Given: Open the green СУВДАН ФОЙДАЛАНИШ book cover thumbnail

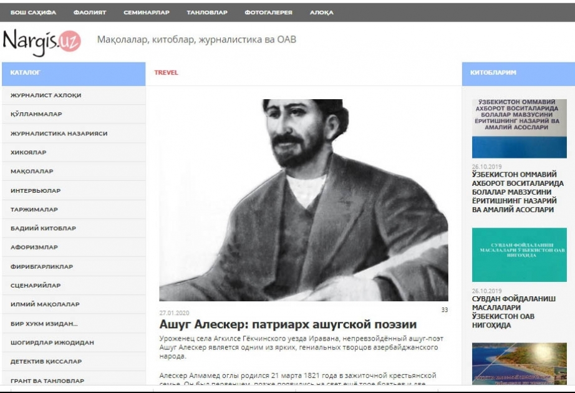Looking at the screenshot, I should pyautogui.click(x=519, y=255).
